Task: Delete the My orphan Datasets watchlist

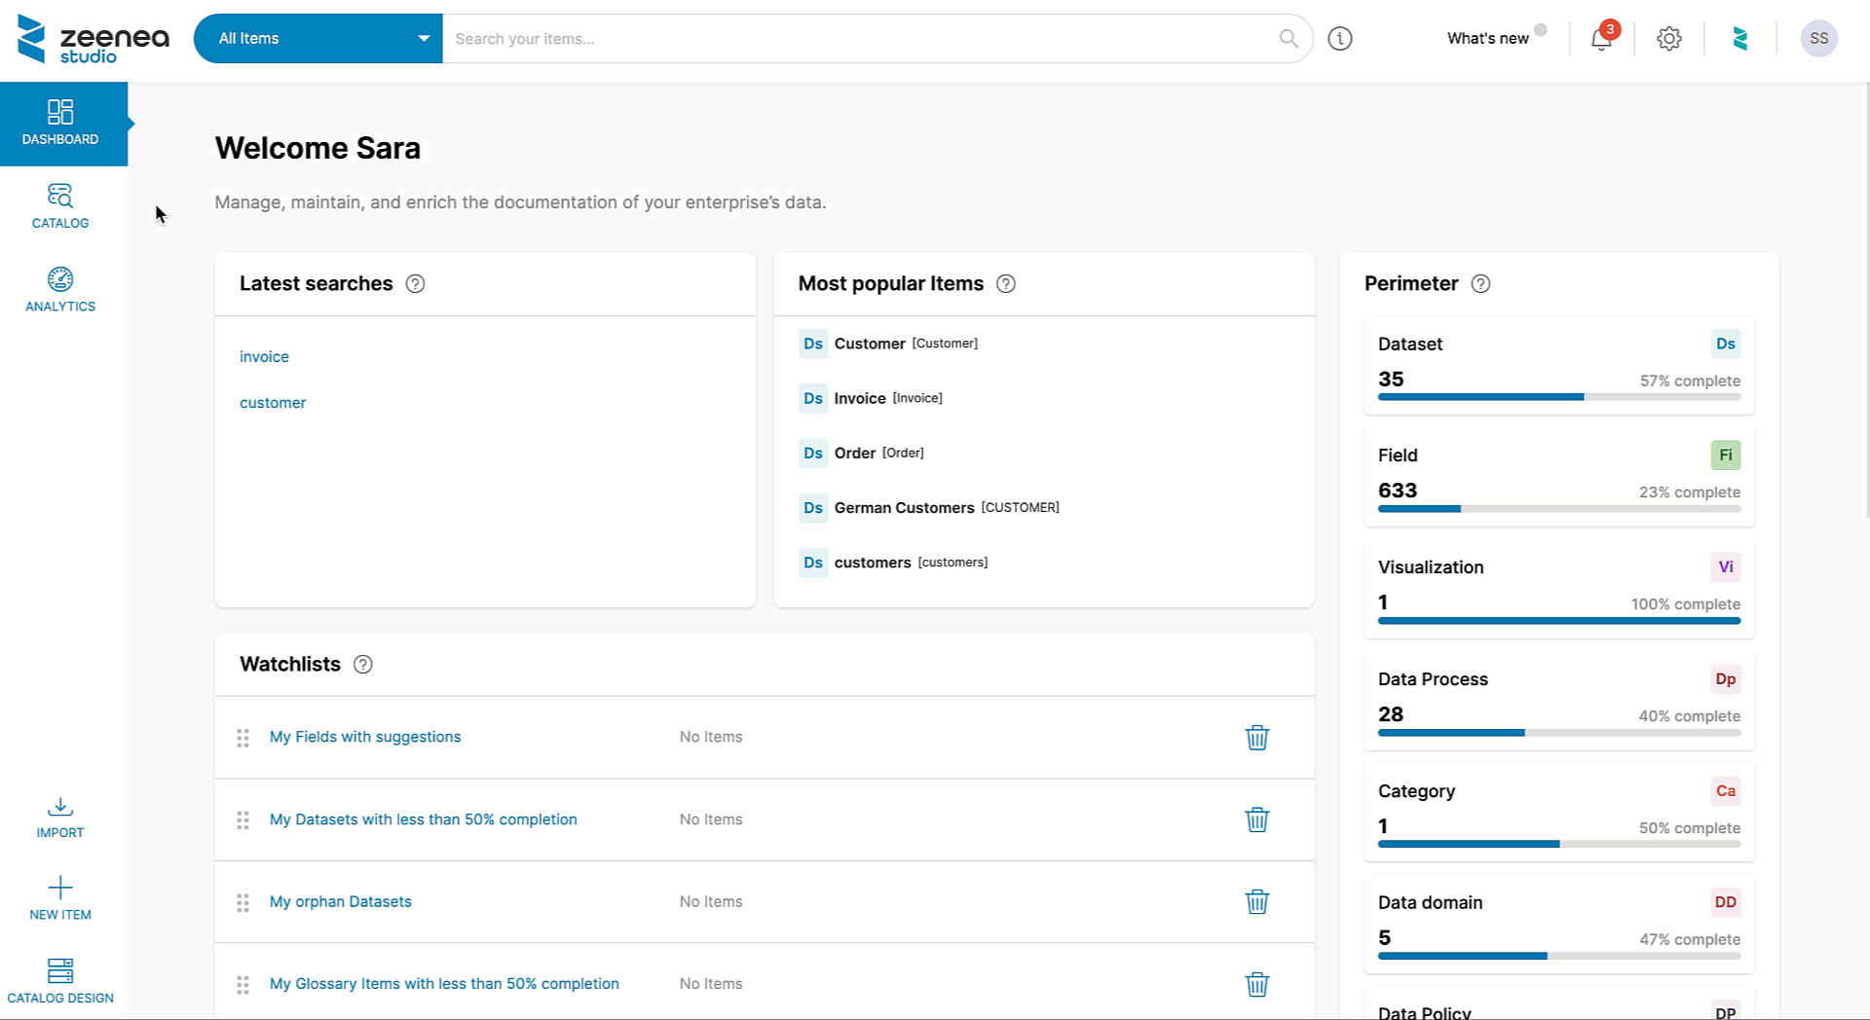Action: point(1256,902)
